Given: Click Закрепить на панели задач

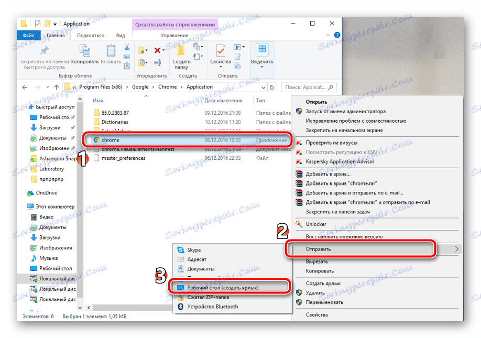Looking at the screenshot, I should (377, 212).
